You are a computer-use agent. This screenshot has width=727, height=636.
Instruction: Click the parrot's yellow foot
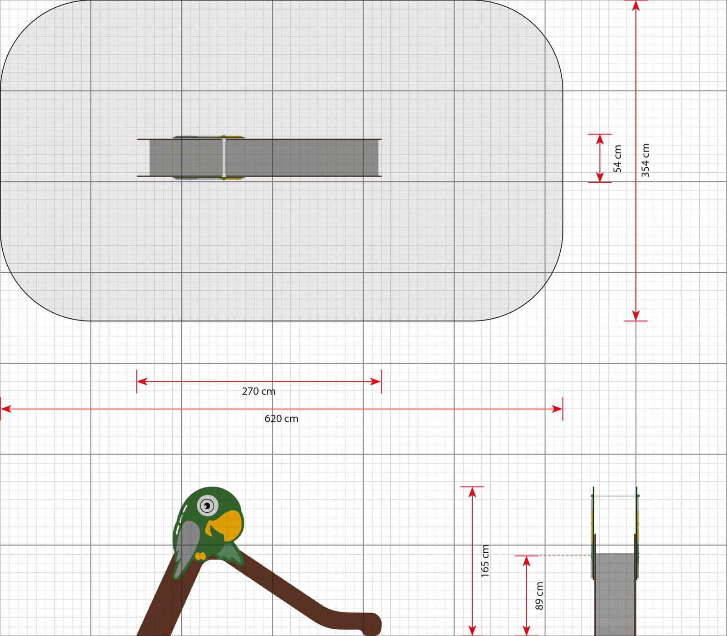coord(200,556)
